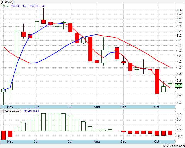
Task: Click Sep on the price chart axis
Action: (x=124, y=107)
